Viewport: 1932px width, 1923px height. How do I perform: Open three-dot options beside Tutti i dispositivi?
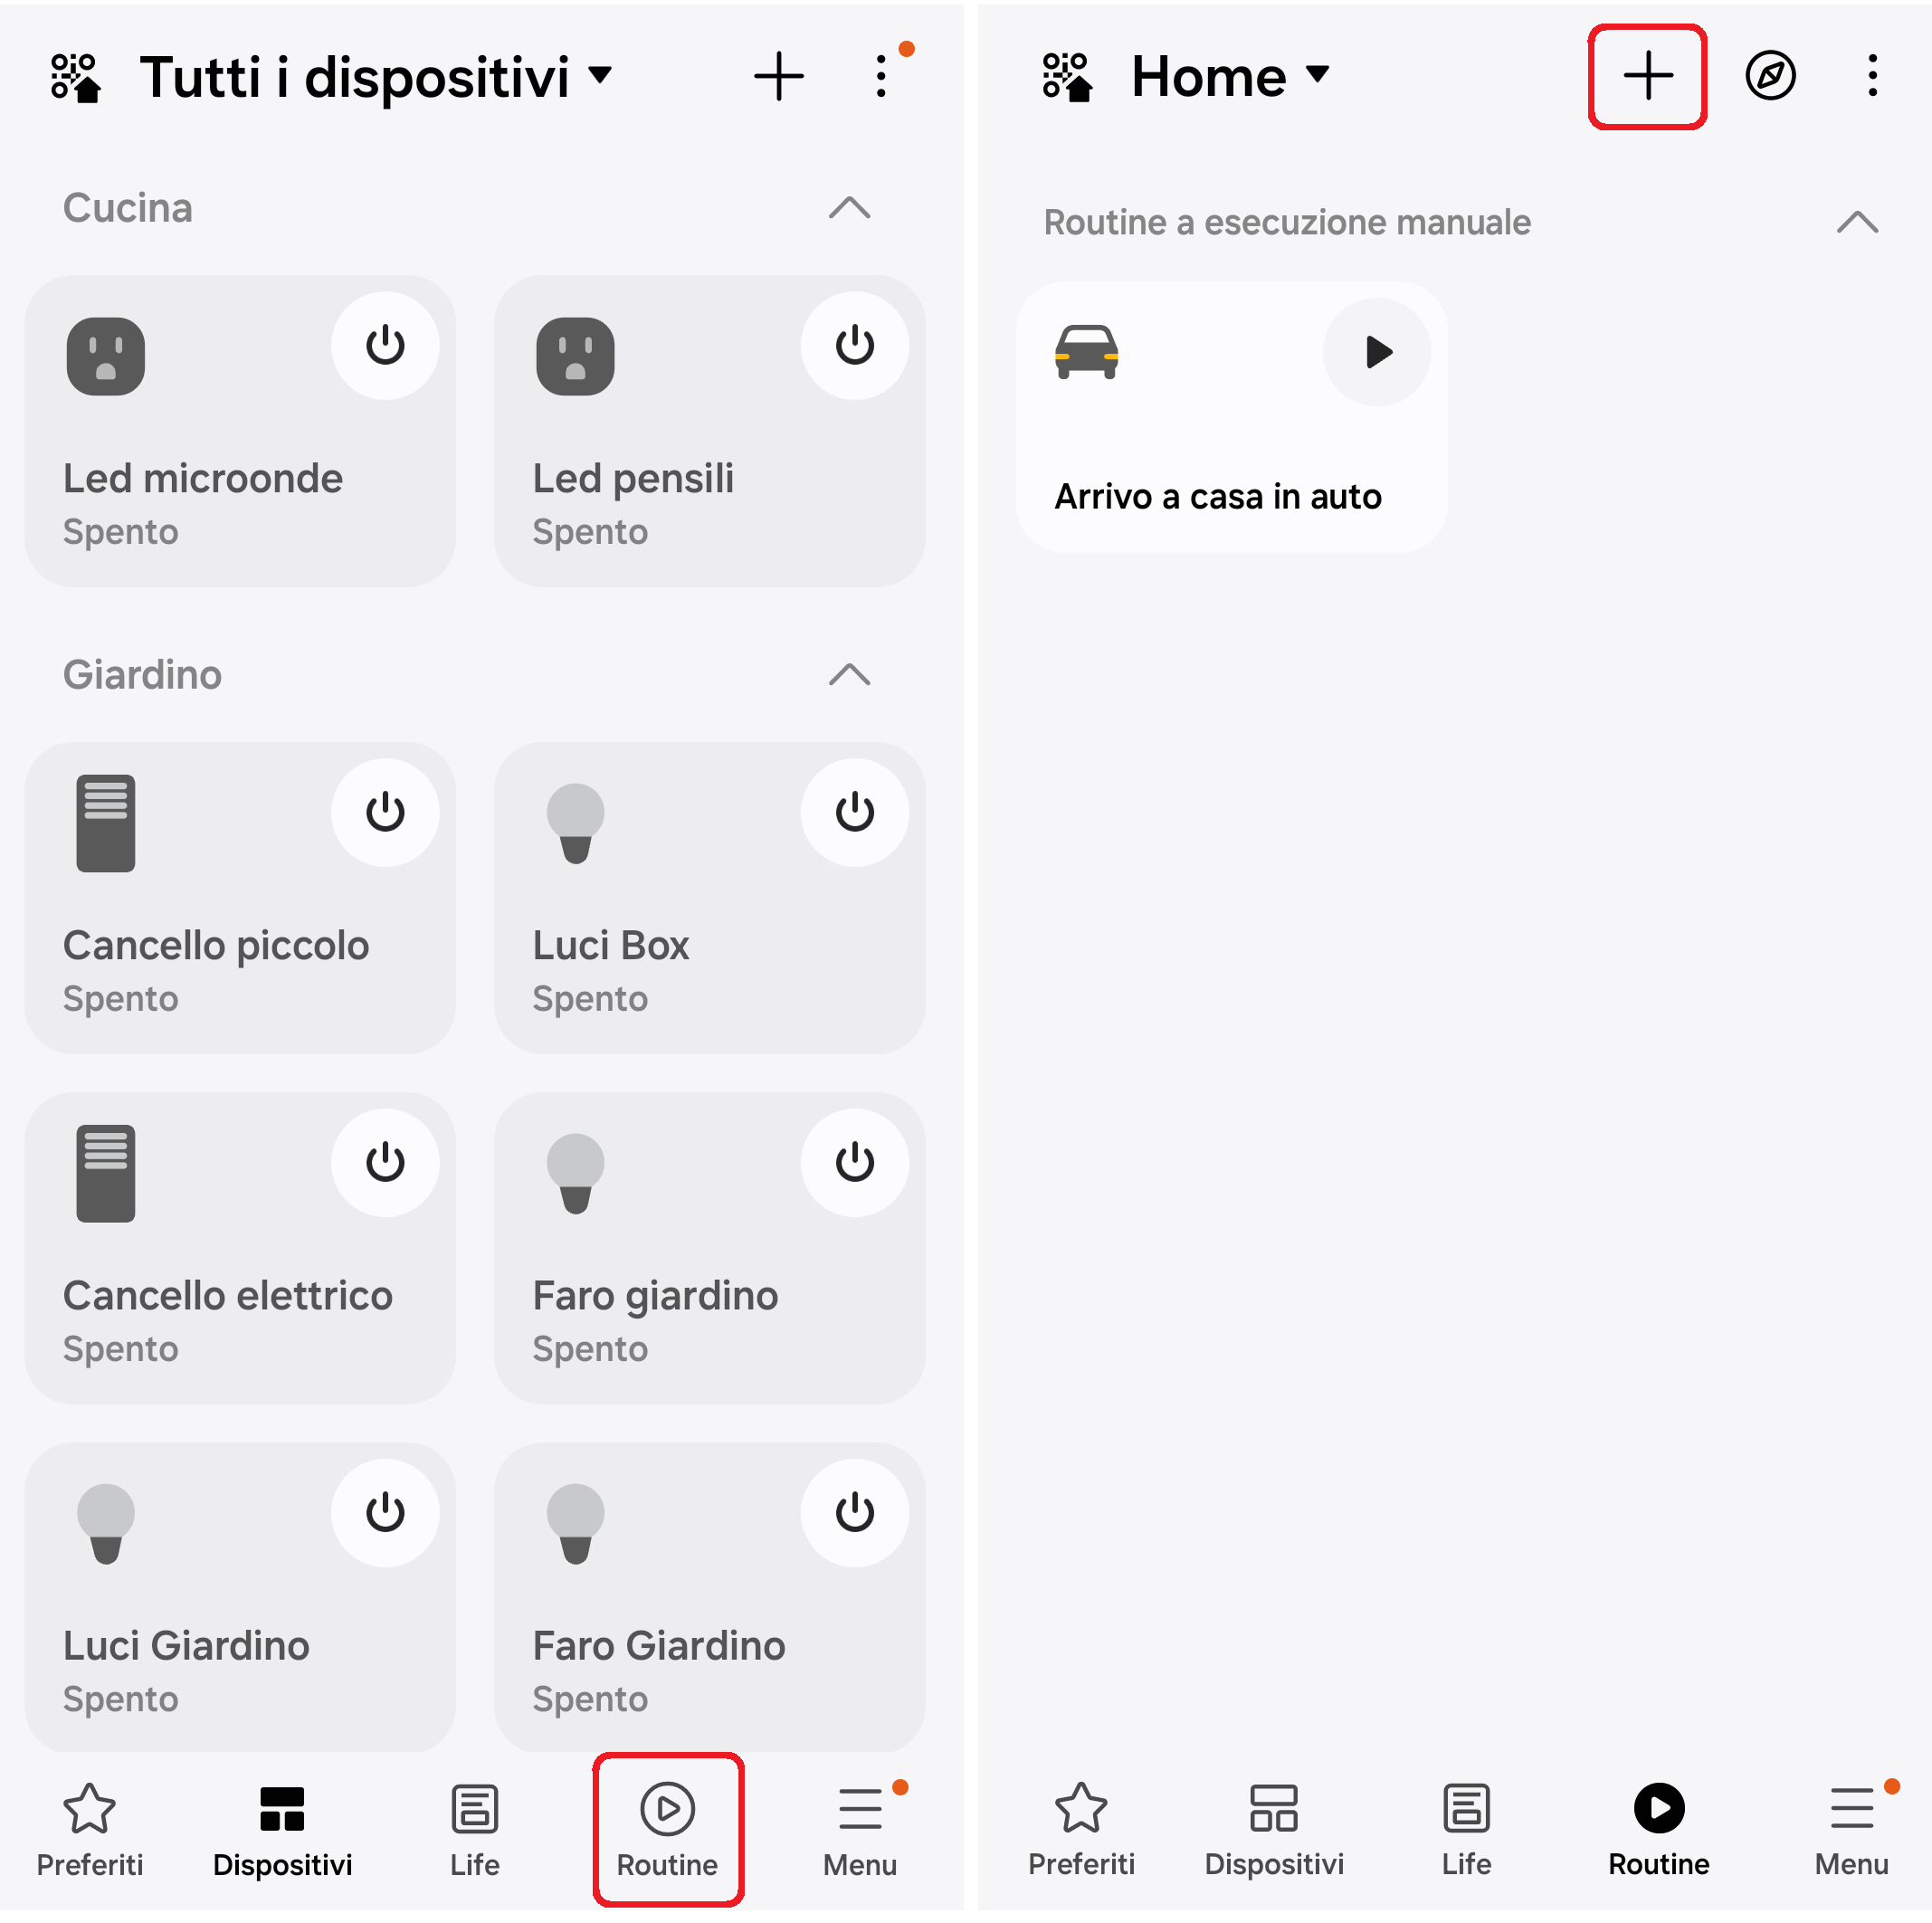880,77
